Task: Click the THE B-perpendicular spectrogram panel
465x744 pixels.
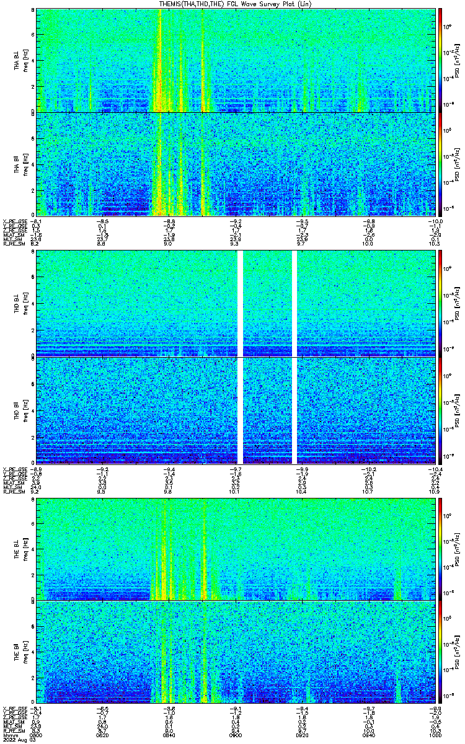Action: tap(236, 549)
